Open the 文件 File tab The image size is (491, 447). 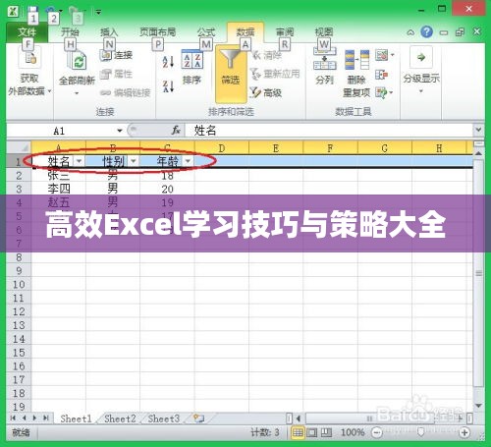tap(27, 32)
